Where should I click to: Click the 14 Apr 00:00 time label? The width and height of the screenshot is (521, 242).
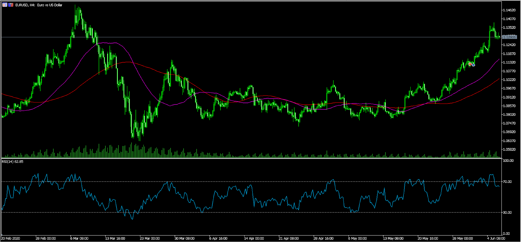point(254,238)
